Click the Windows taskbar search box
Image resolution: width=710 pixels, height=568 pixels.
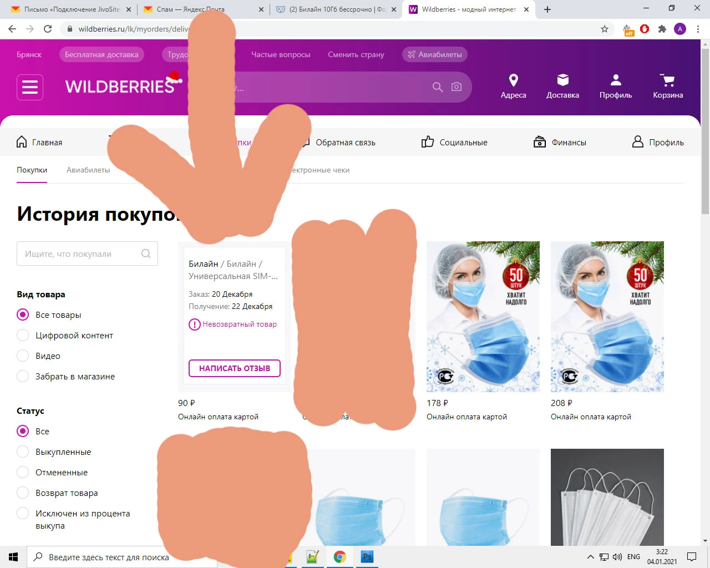click(122, 557)
